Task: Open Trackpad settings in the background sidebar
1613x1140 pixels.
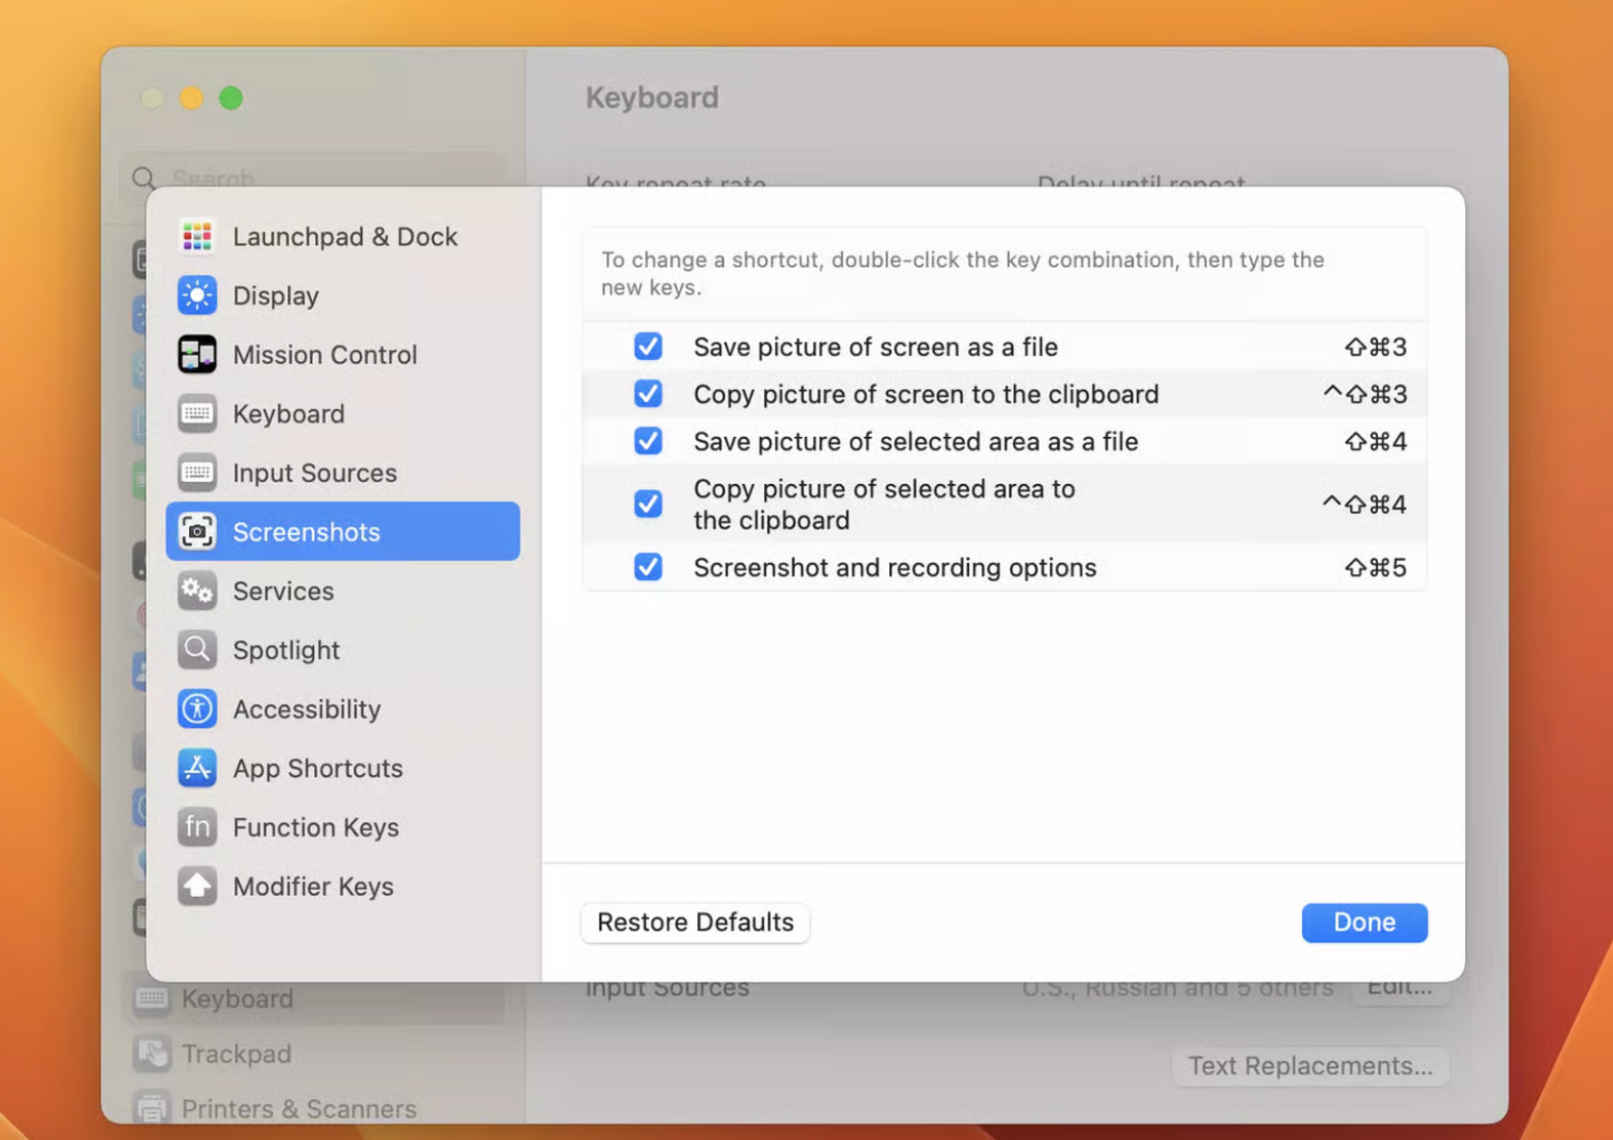Action: pos(235,1053)
